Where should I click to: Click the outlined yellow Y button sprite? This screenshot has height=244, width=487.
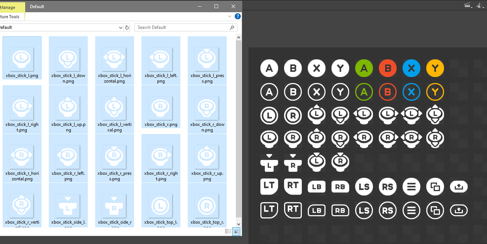[435, 92]
